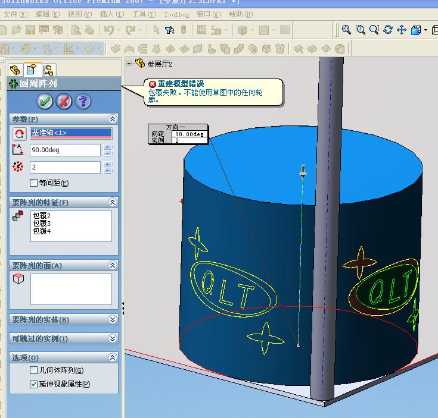Uncheck the 延伸视象属性 checkbox
This screenshot has height=418, width=438.
pyautogui.click(x=33, y=384)
